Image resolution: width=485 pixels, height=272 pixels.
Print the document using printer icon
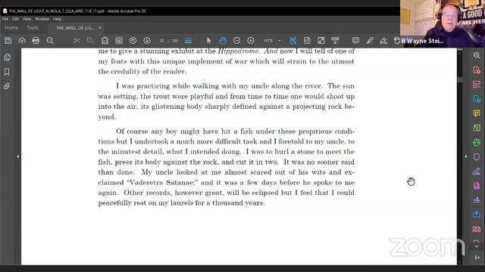pos(36,40)
